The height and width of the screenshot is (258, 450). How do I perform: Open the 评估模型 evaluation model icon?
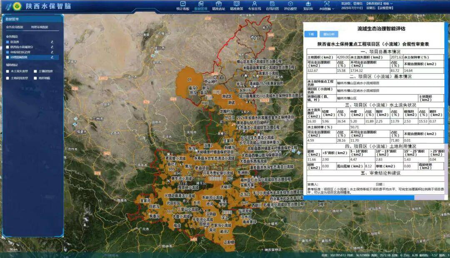pyautogui.click(x=290, y=5)
